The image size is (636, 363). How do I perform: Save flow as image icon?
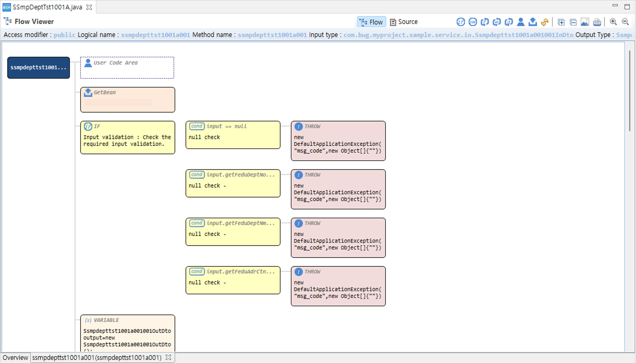[585, 22]
